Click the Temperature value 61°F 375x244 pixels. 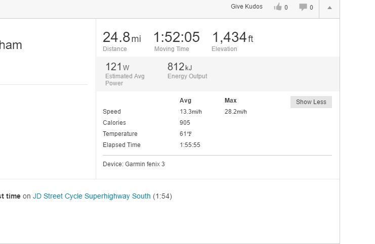click(186, 134)
